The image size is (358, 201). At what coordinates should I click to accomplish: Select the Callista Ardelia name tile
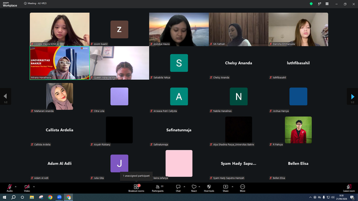(60, 130)
